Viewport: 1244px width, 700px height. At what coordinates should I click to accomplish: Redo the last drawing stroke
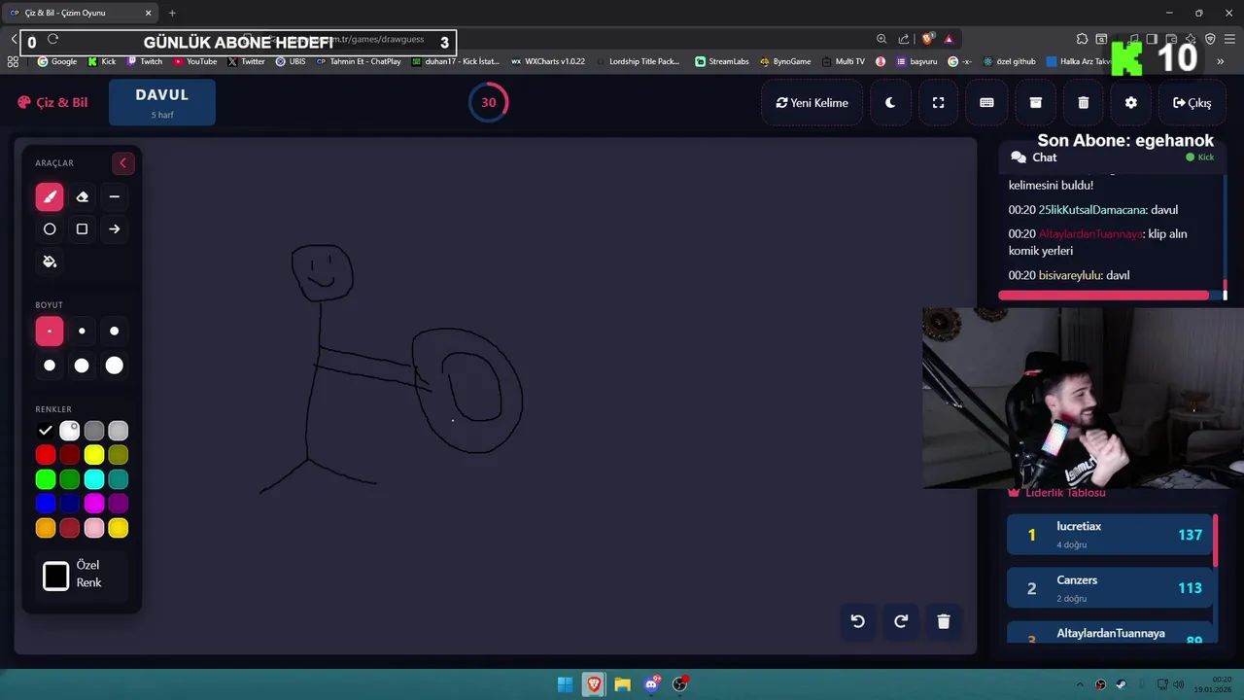coord(901,622)
